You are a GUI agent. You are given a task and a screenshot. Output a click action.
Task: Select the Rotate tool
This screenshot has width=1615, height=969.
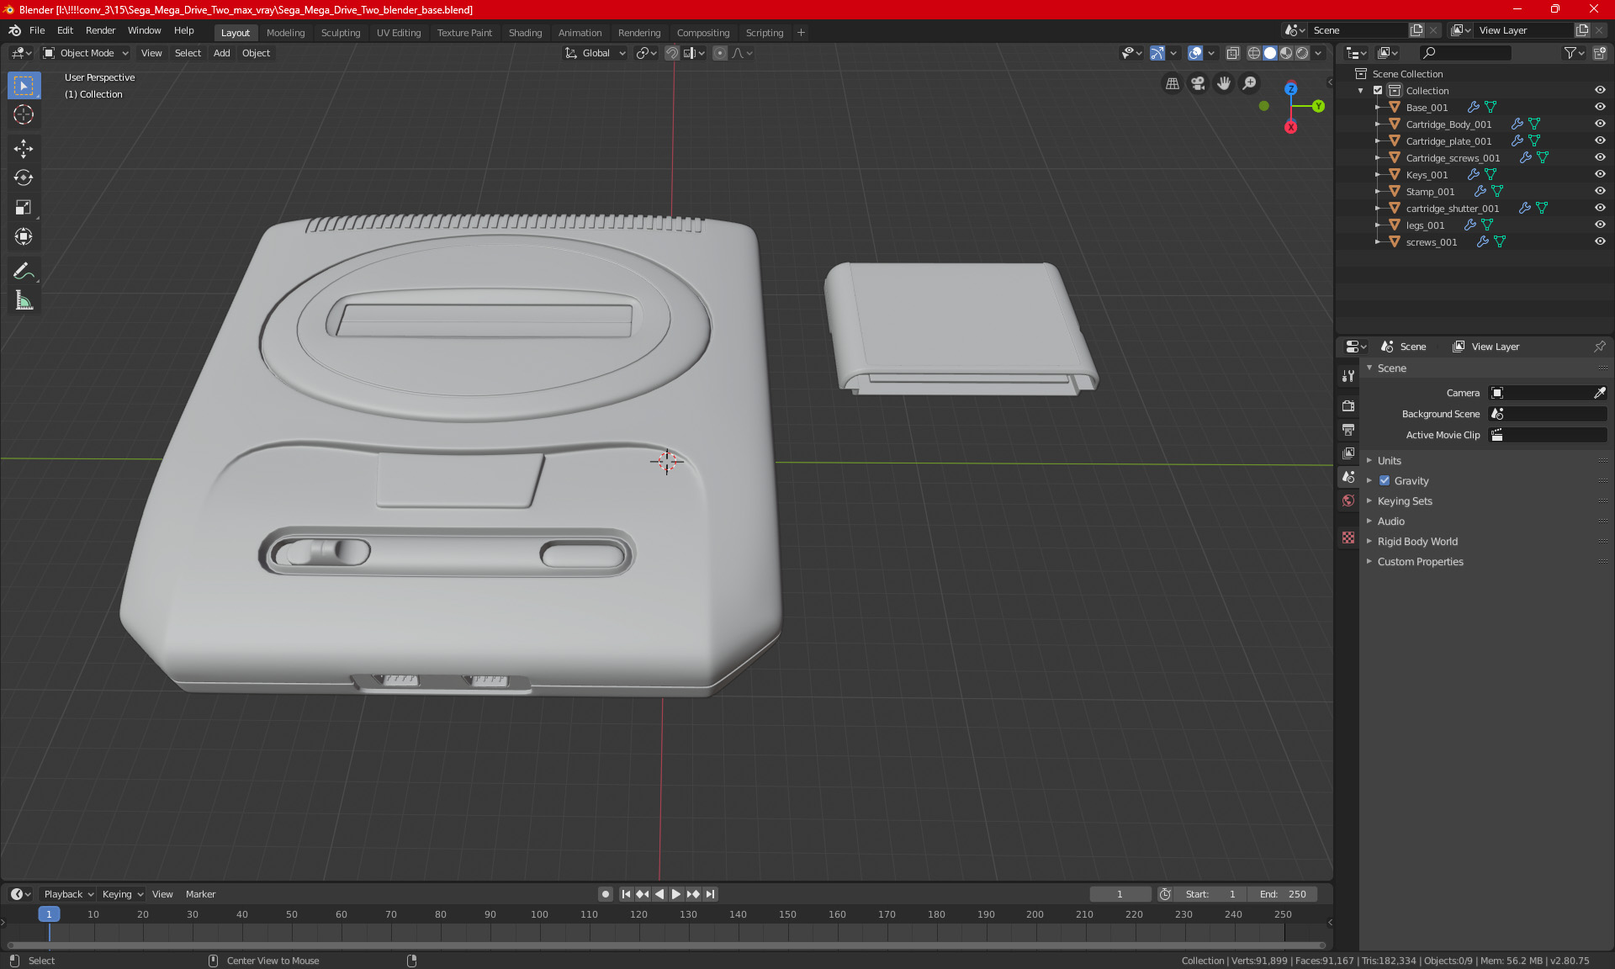coord(24,177)
